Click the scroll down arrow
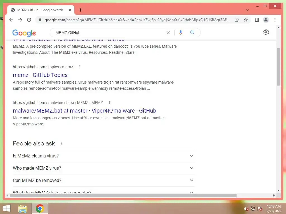Image resolution: width=286 pixels, height=214 pixels. [x=278, y=191]
